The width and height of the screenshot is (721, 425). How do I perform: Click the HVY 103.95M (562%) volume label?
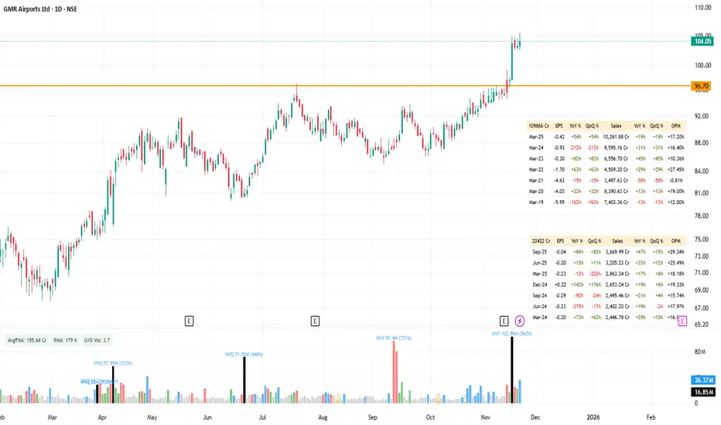(512, 334)
